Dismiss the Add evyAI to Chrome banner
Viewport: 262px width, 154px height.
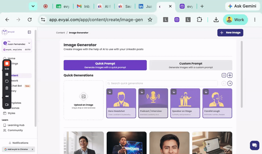tap(32, 149)
